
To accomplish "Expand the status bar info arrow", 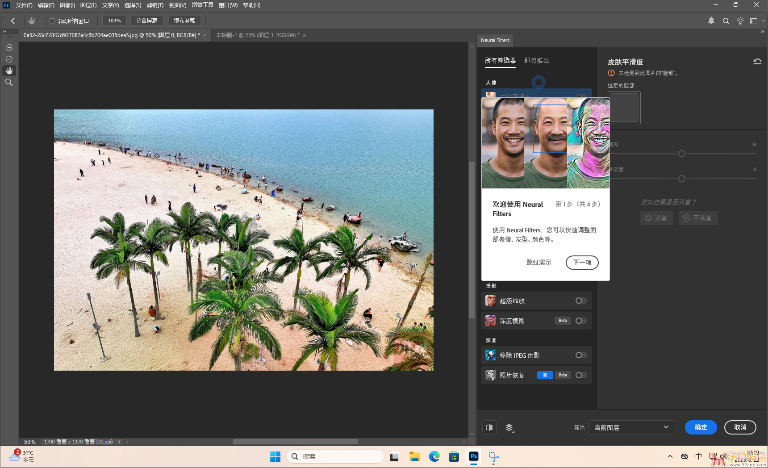I will (119, 442).
